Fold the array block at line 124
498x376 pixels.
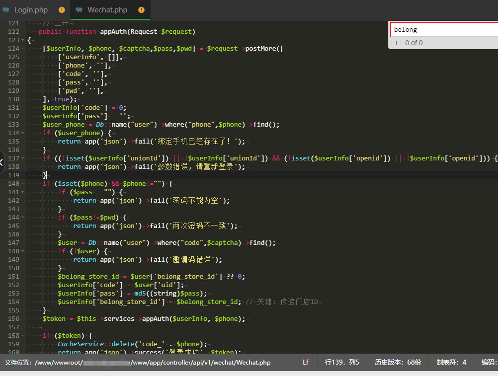tap(23, 49)
